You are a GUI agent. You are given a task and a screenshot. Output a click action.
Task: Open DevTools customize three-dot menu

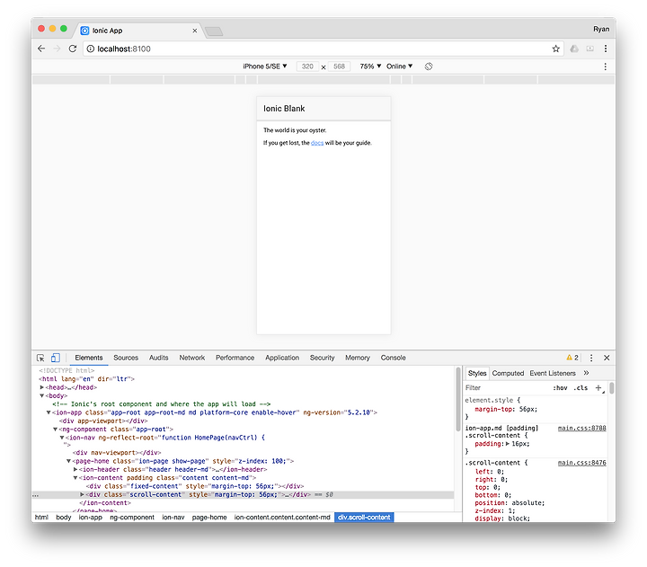click(x=591, y=358)
